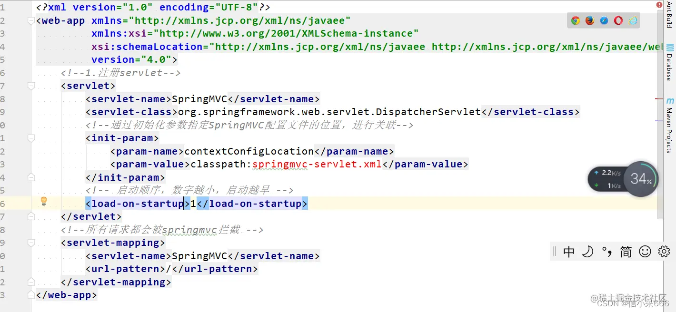Click the smiley emoji icon
Screen dimensions: 676x312
point(645,252)
